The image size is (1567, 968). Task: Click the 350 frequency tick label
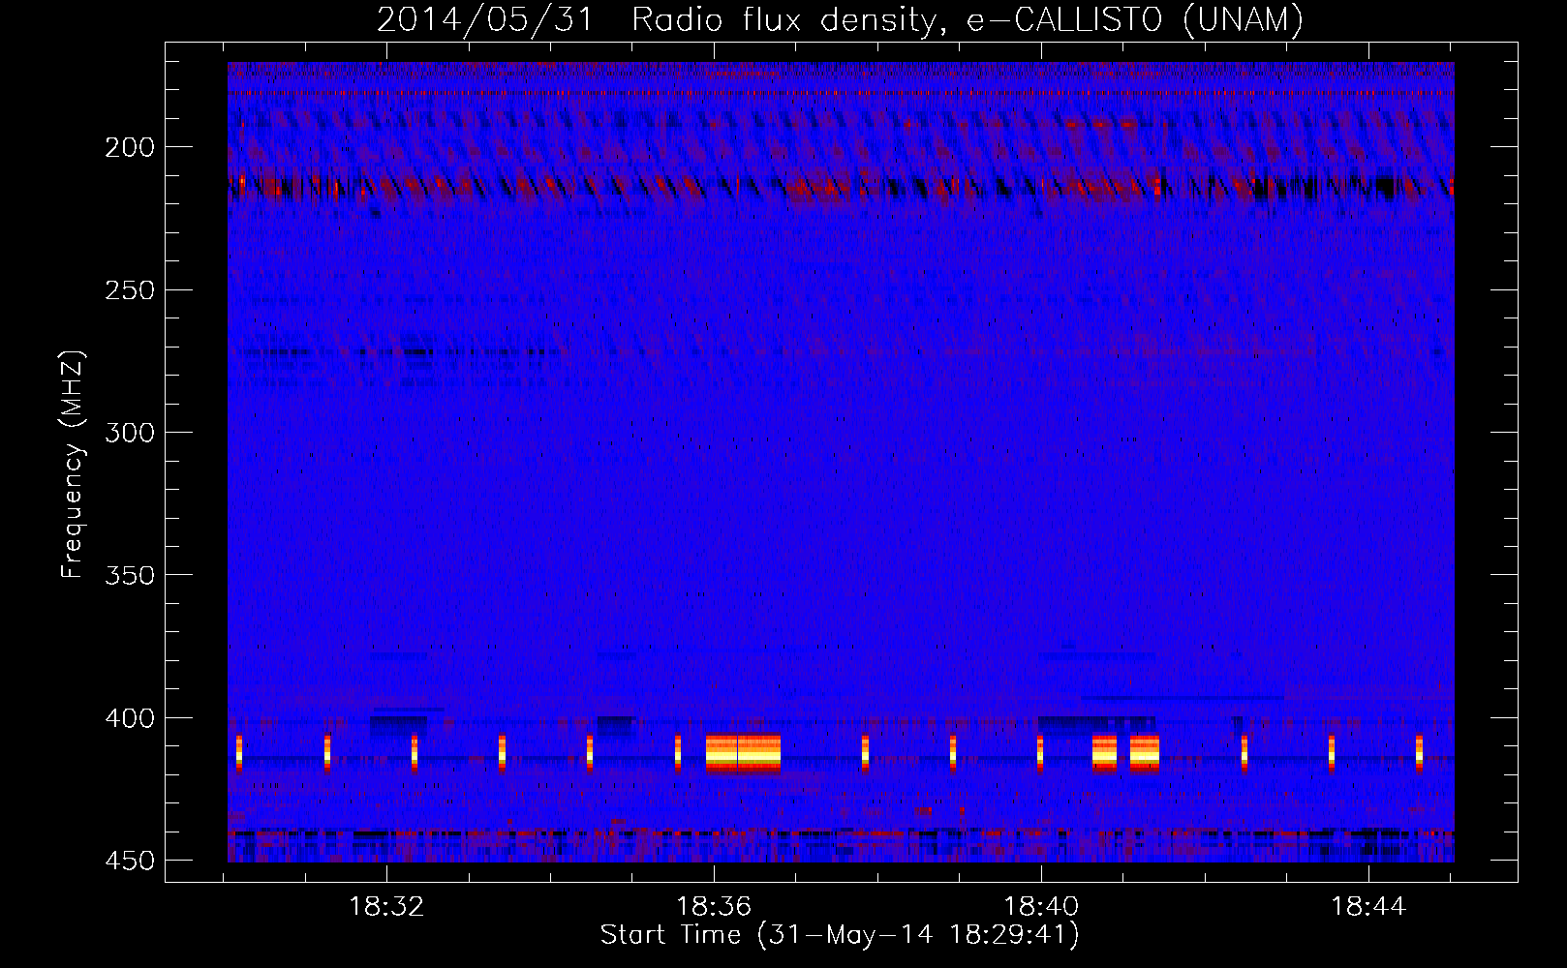pyautogui.click(x=129, y=575)
